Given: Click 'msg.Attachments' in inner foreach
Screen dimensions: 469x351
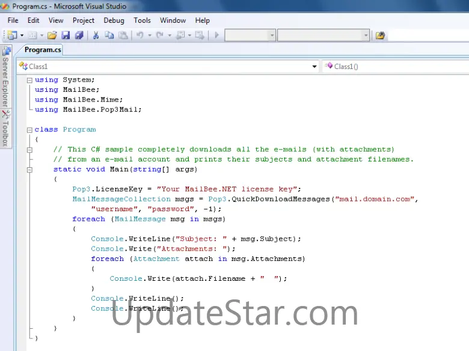Looking at the screenshot, I should [x=266, y=259].
